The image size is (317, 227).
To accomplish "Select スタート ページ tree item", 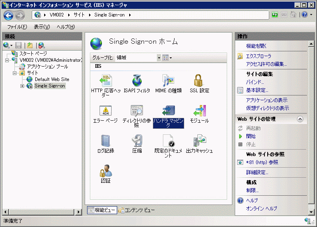I will coord(33,54).
